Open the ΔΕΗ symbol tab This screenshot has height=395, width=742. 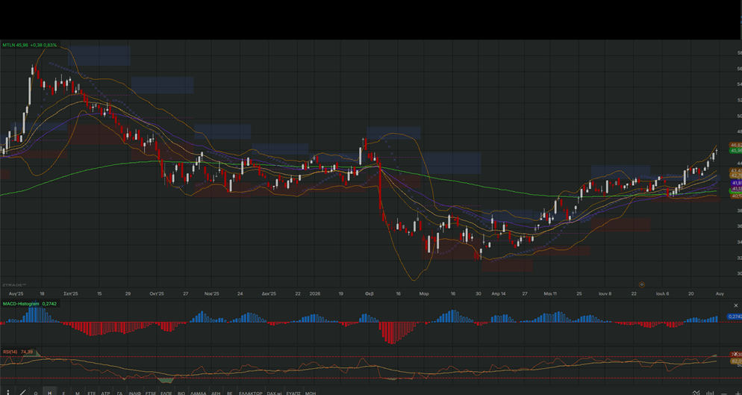[216, 393]
